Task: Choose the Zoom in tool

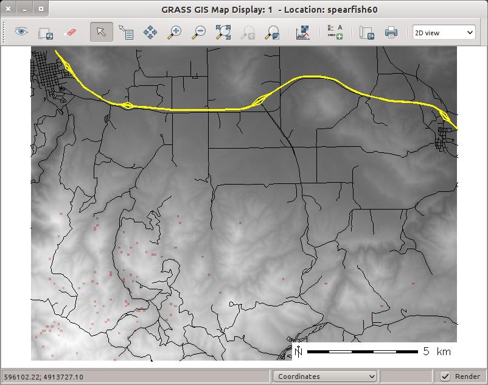Action: pos(174,32)
